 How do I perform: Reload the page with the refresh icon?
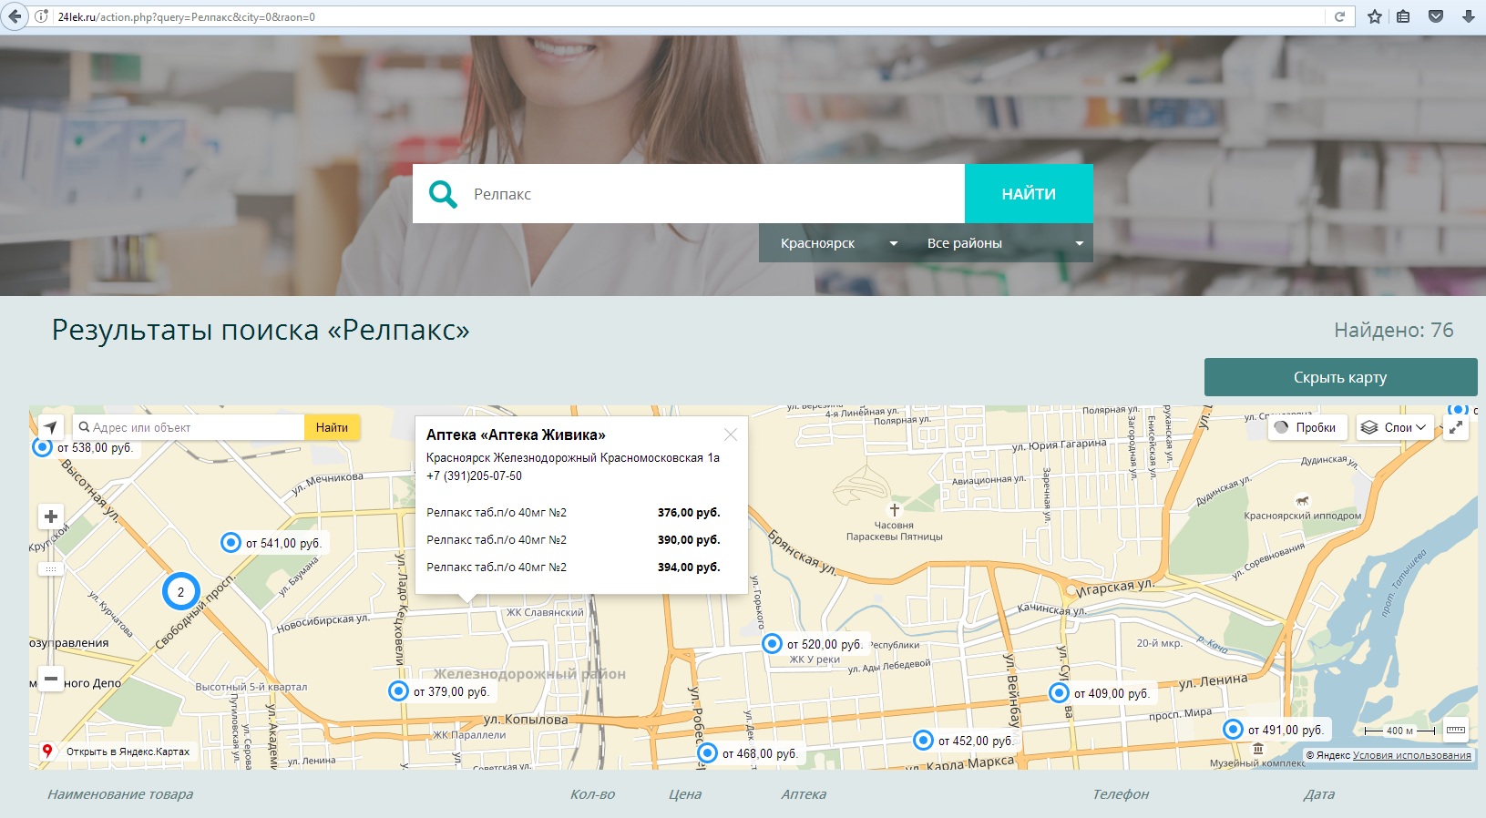1339,16
